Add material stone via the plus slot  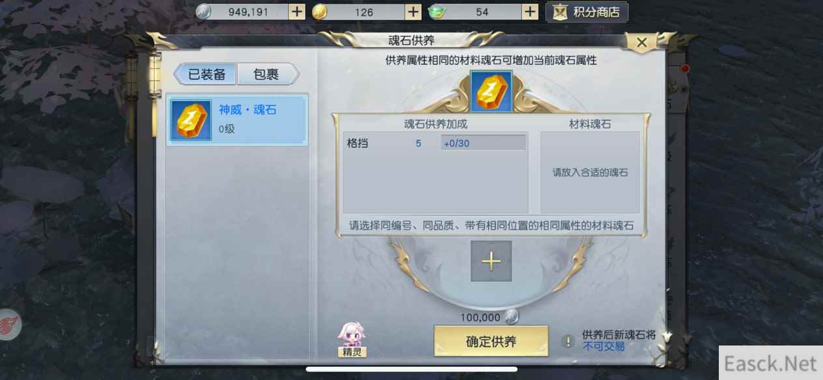tap(491, 261)
